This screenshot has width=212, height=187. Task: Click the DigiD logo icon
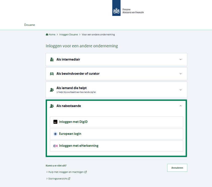(x=55, y=122)
